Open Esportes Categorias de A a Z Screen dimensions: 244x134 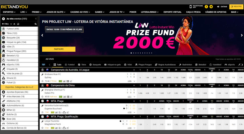click(19, 87)
